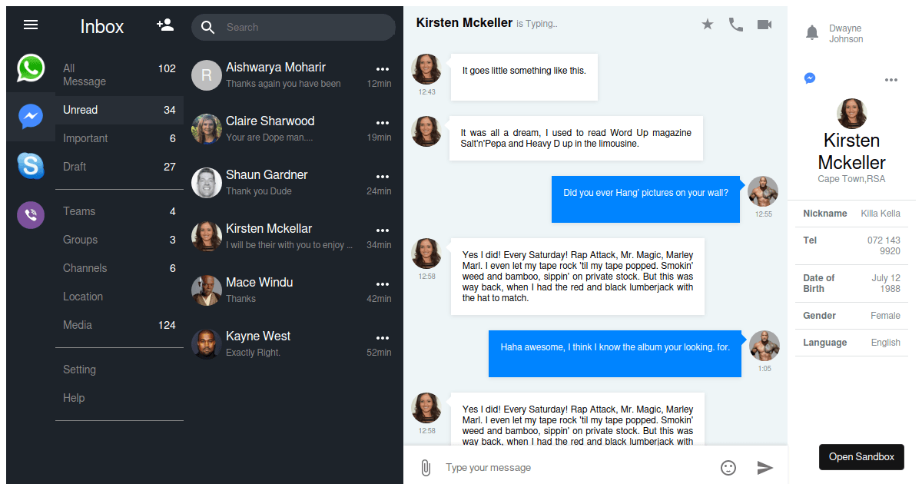Viewport: 922px width, 484px height.
Task: Star the Kirsten Mckeller conversation
Action: tap(708, 25)
